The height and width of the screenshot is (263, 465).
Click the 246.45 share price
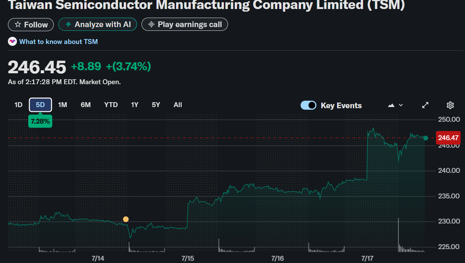click(x=37, y=67)
